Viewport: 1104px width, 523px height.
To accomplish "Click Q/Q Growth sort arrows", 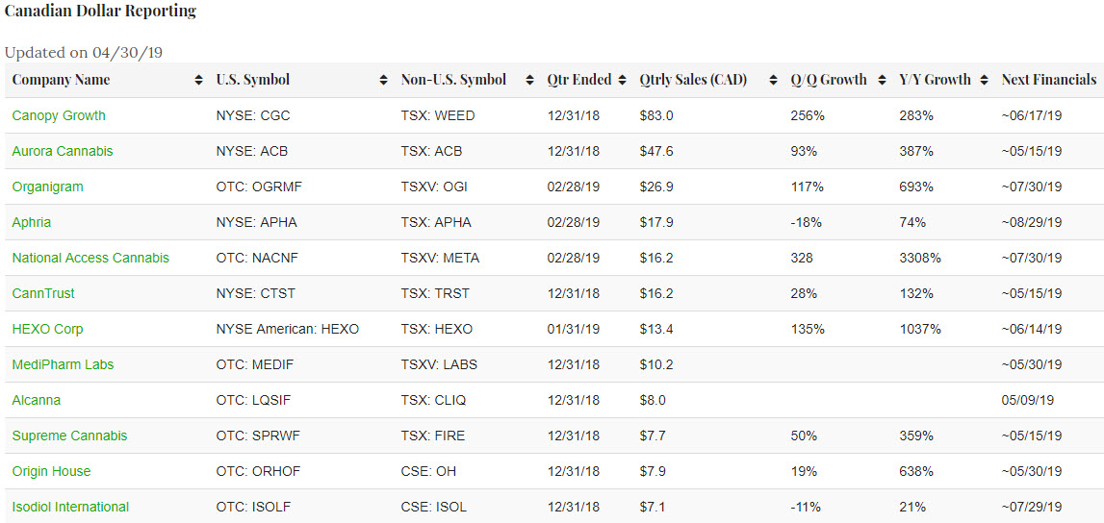I will 882,81.
